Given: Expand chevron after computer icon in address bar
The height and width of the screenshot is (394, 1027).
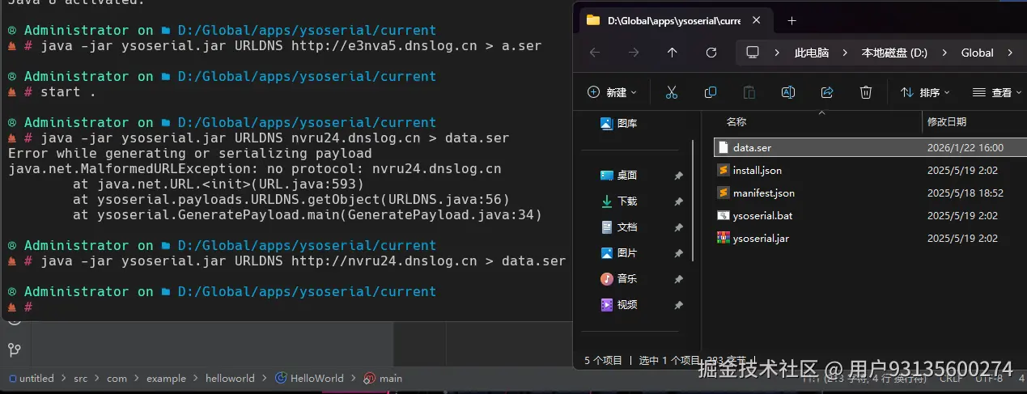Looking at the screenshot, I should (777, 53).
